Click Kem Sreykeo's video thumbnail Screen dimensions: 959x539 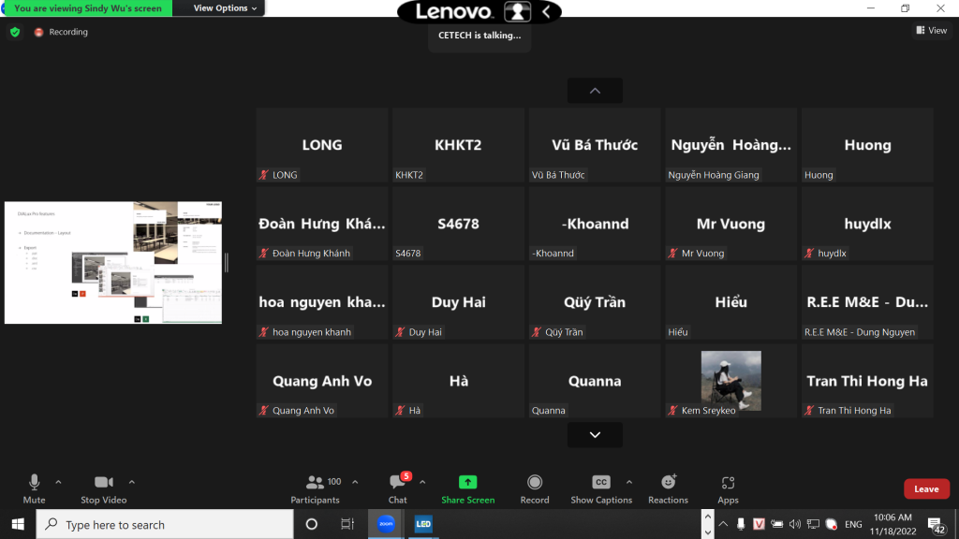pos(730,381)
